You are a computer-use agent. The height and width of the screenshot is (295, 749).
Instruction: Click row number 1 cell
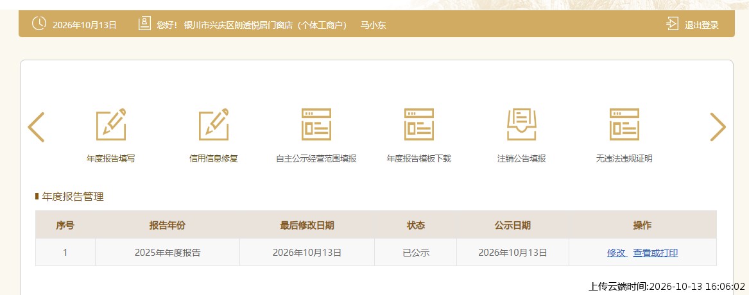(x=65, y=253)
